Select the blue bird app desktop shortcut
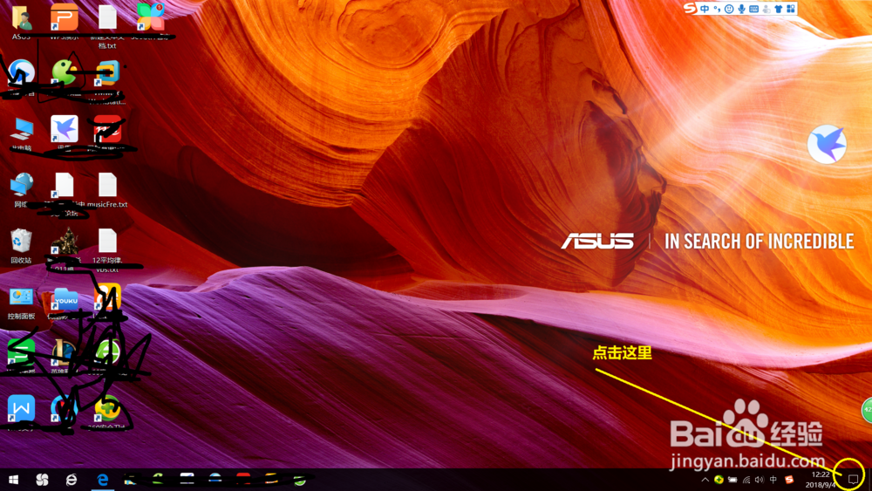The height and width of the screenshot is (491, 872). tap(65, 133)
